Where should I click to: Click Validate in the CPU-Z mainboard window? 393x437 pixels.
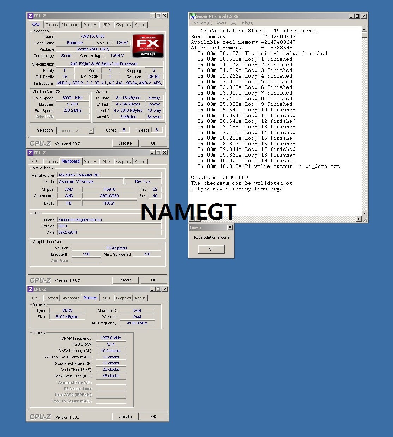(125, 280)
